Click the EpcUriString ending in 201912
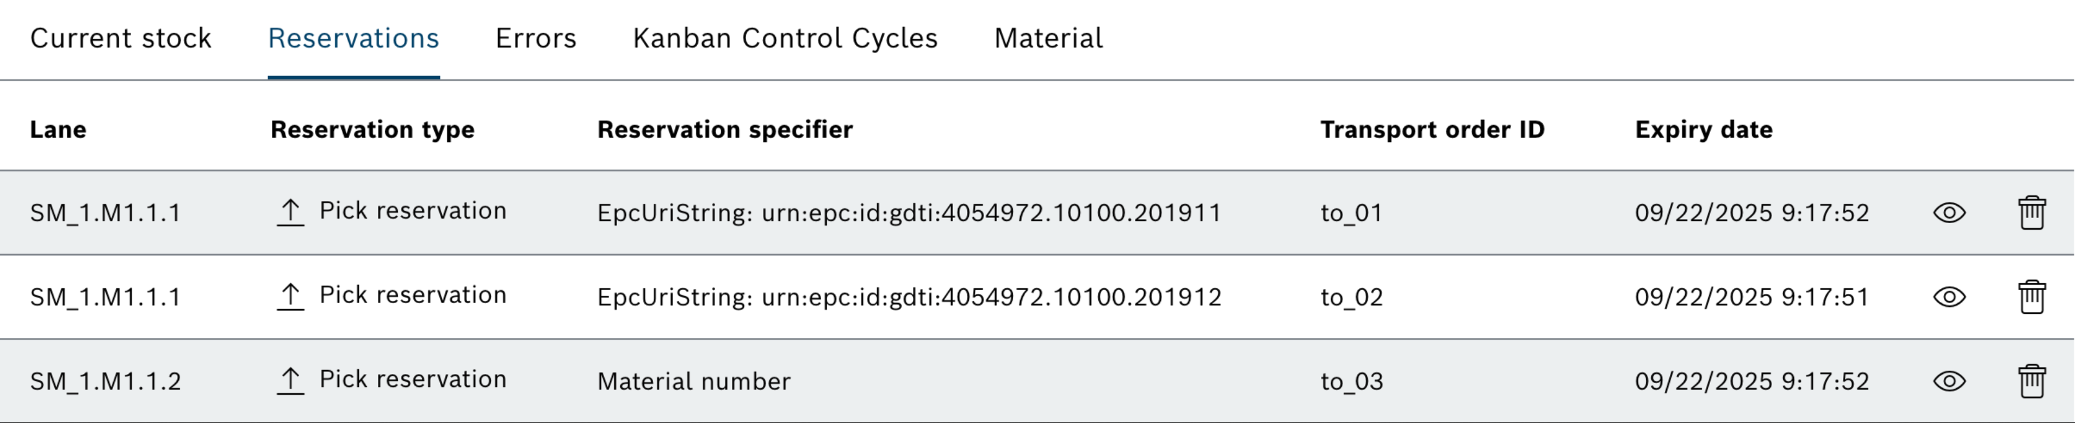 coord(910,297)
